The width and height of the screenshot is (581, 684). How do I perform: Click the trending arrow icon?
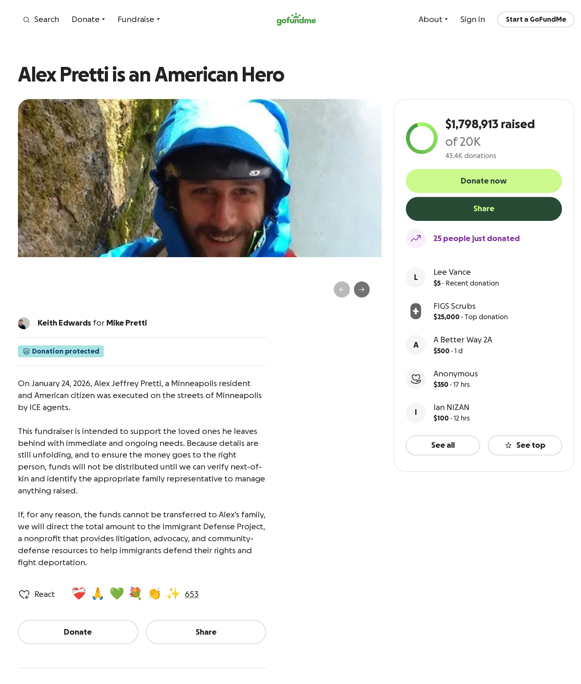click(416, 238)
